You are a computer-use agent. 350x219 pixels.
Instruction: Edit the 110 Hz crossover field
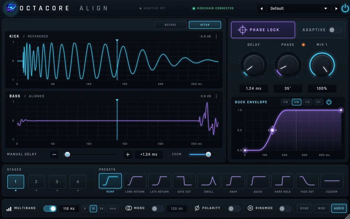point(69,209)
